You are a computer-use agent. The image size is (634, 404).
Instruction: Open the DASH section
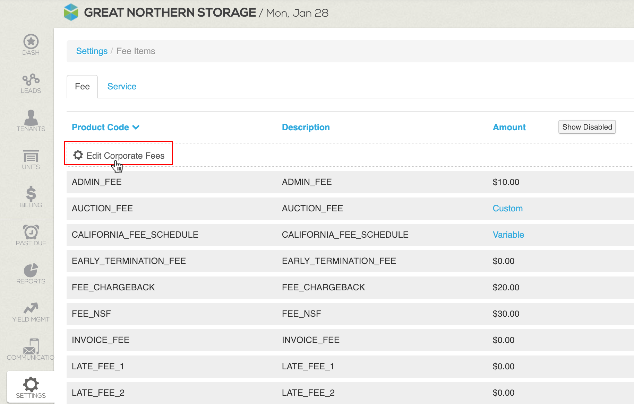click(x=31, y=42)
